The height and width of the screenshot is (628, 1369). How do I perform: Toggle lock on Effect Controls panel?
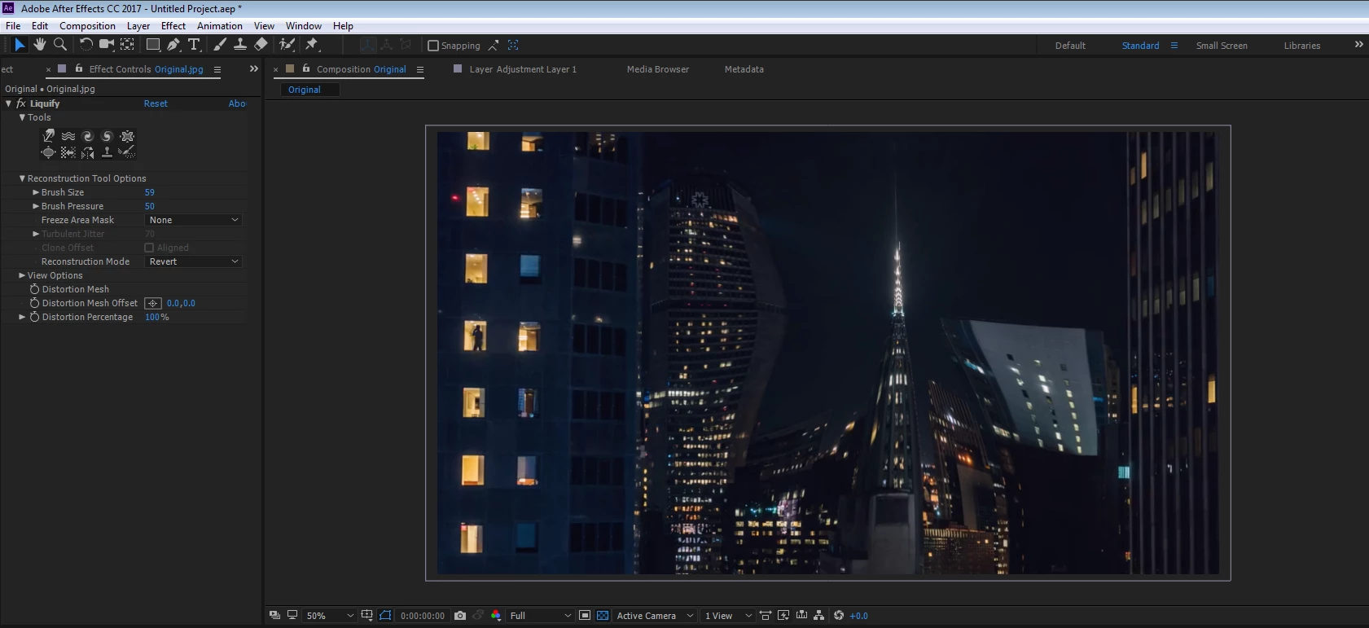[x=79, y=69]
